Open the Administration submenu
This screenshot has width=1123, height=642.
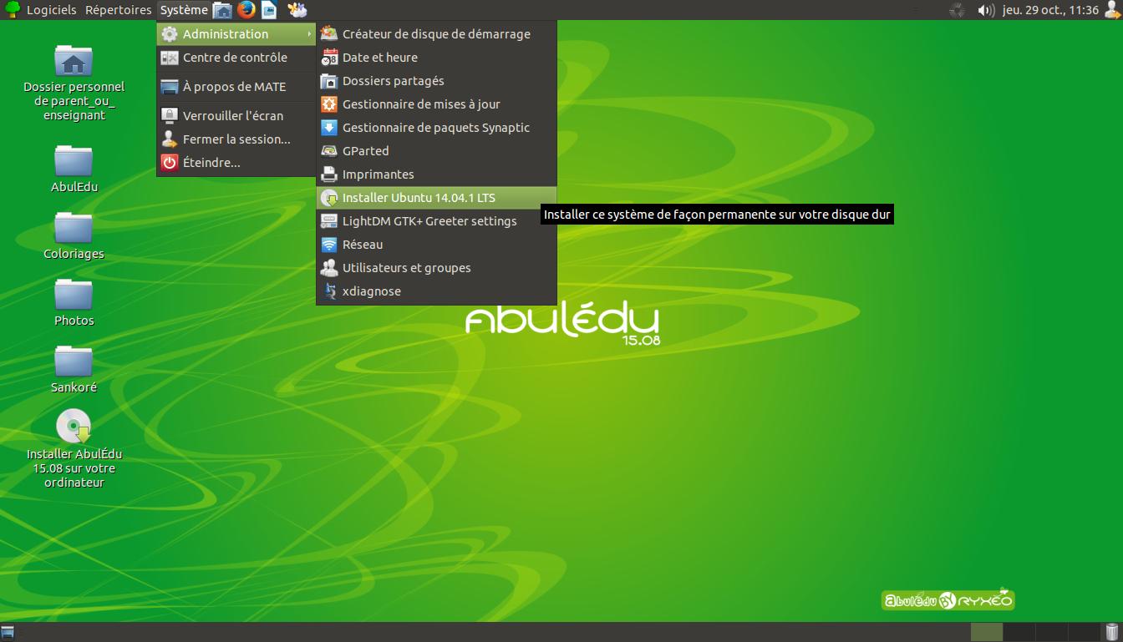tap(236, 34)
